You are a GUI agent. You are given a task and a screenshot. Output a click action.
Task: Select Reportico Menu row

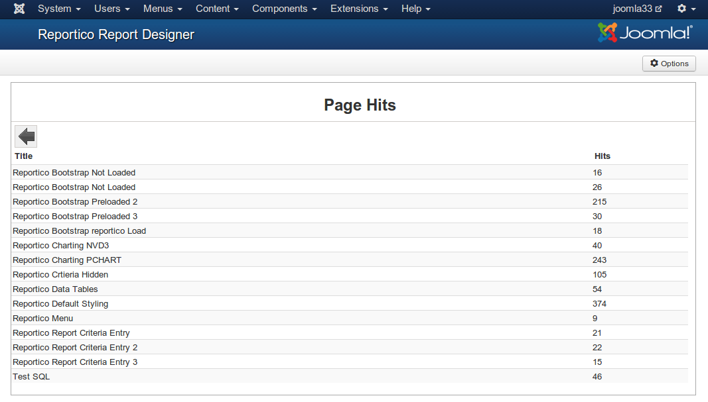point(350,318)
